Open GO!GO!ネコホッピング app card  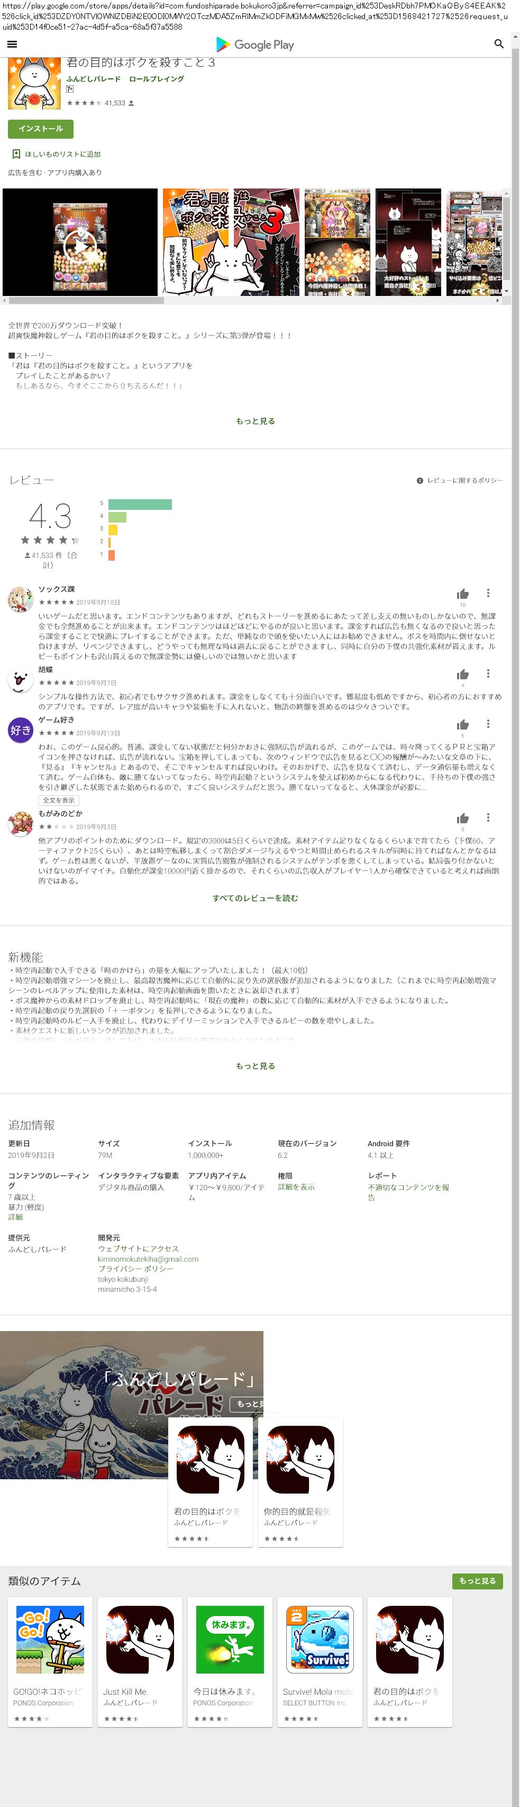coord(50,1662)
